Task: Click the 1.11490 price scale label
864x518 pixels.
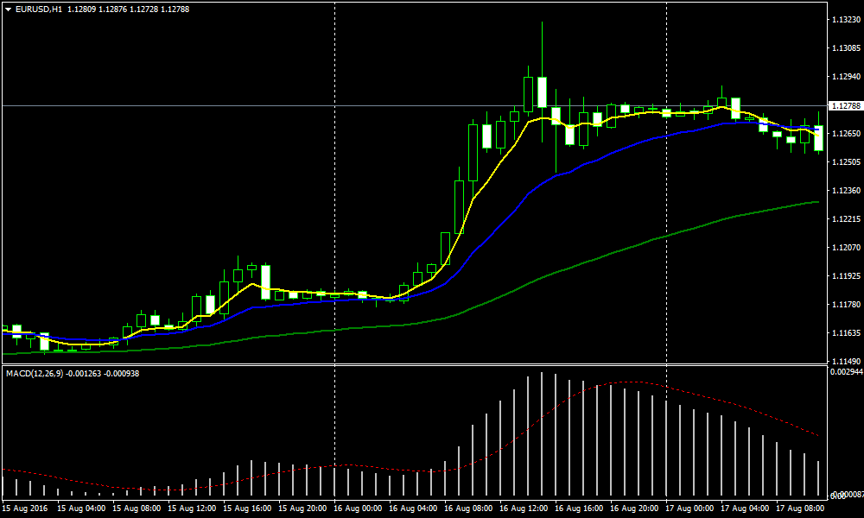Action: (843, 361)
